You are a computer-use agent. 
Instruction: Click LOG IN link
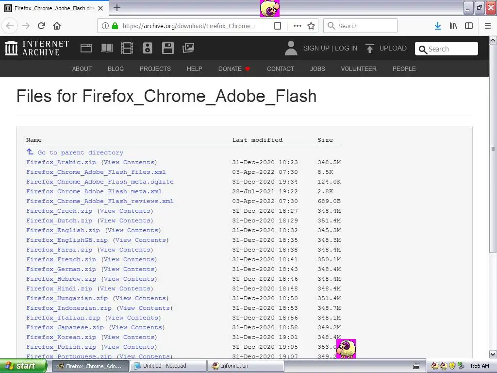coord(346,48)
